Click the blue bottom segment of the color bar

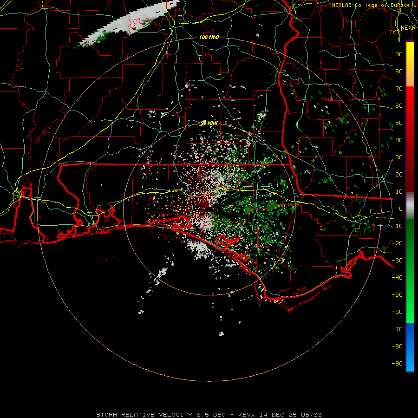coord(410,347)
